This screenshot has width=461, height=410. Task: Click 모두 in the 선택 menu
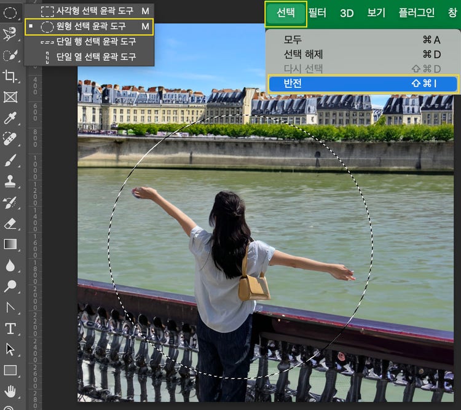point(362,39)
